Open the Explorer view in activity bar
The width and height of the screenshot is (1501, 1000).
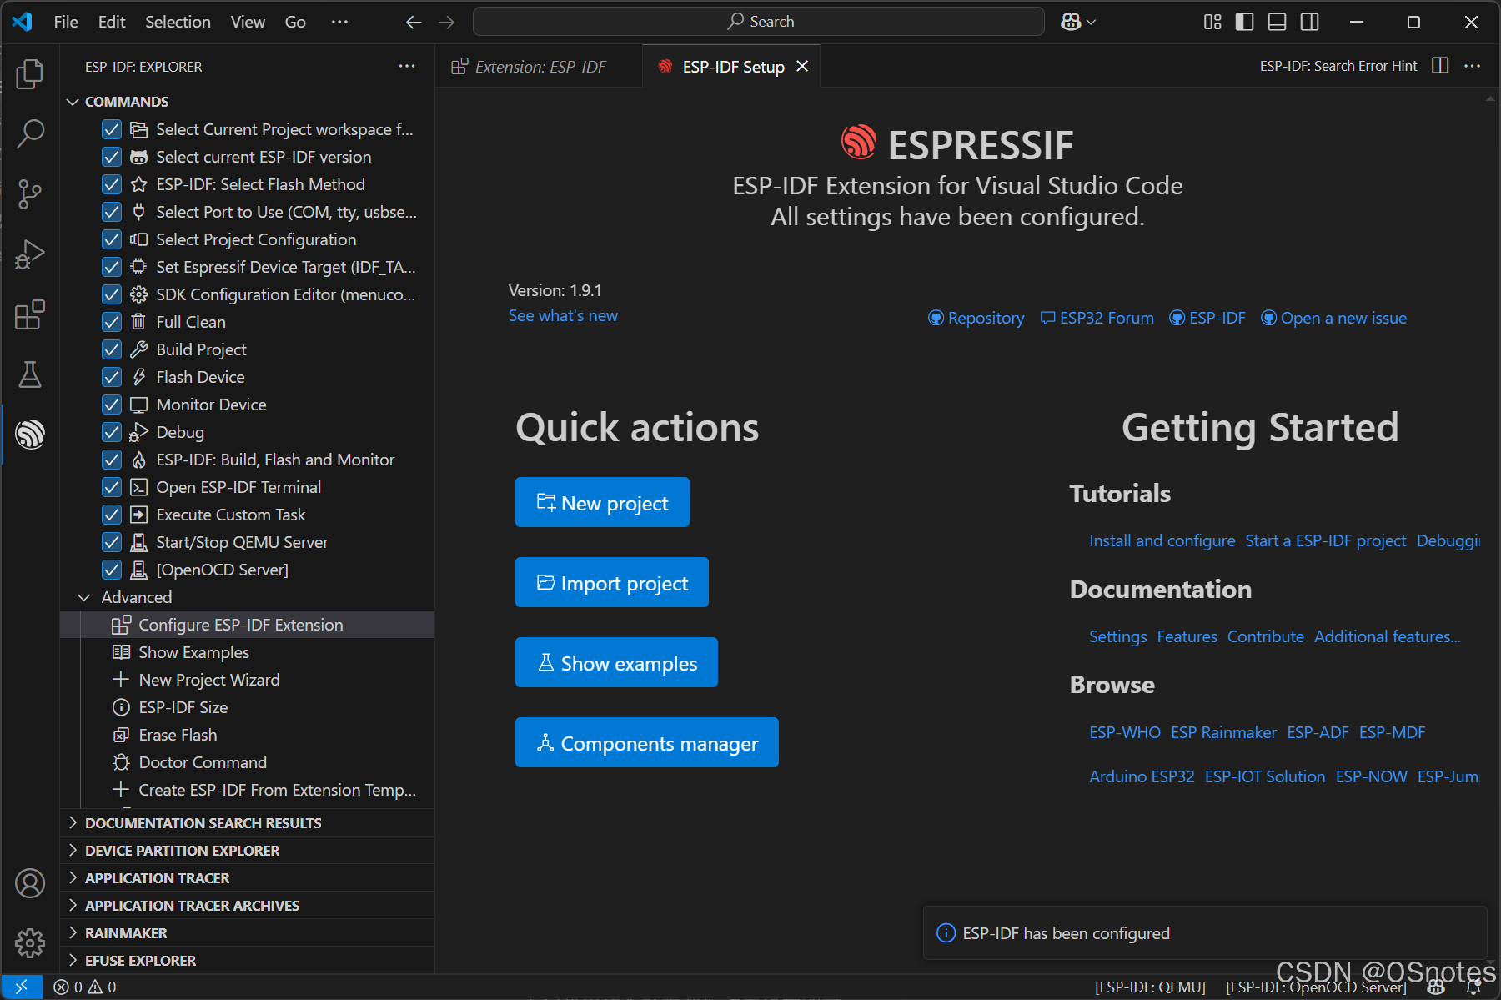click(x=30, y=74)
